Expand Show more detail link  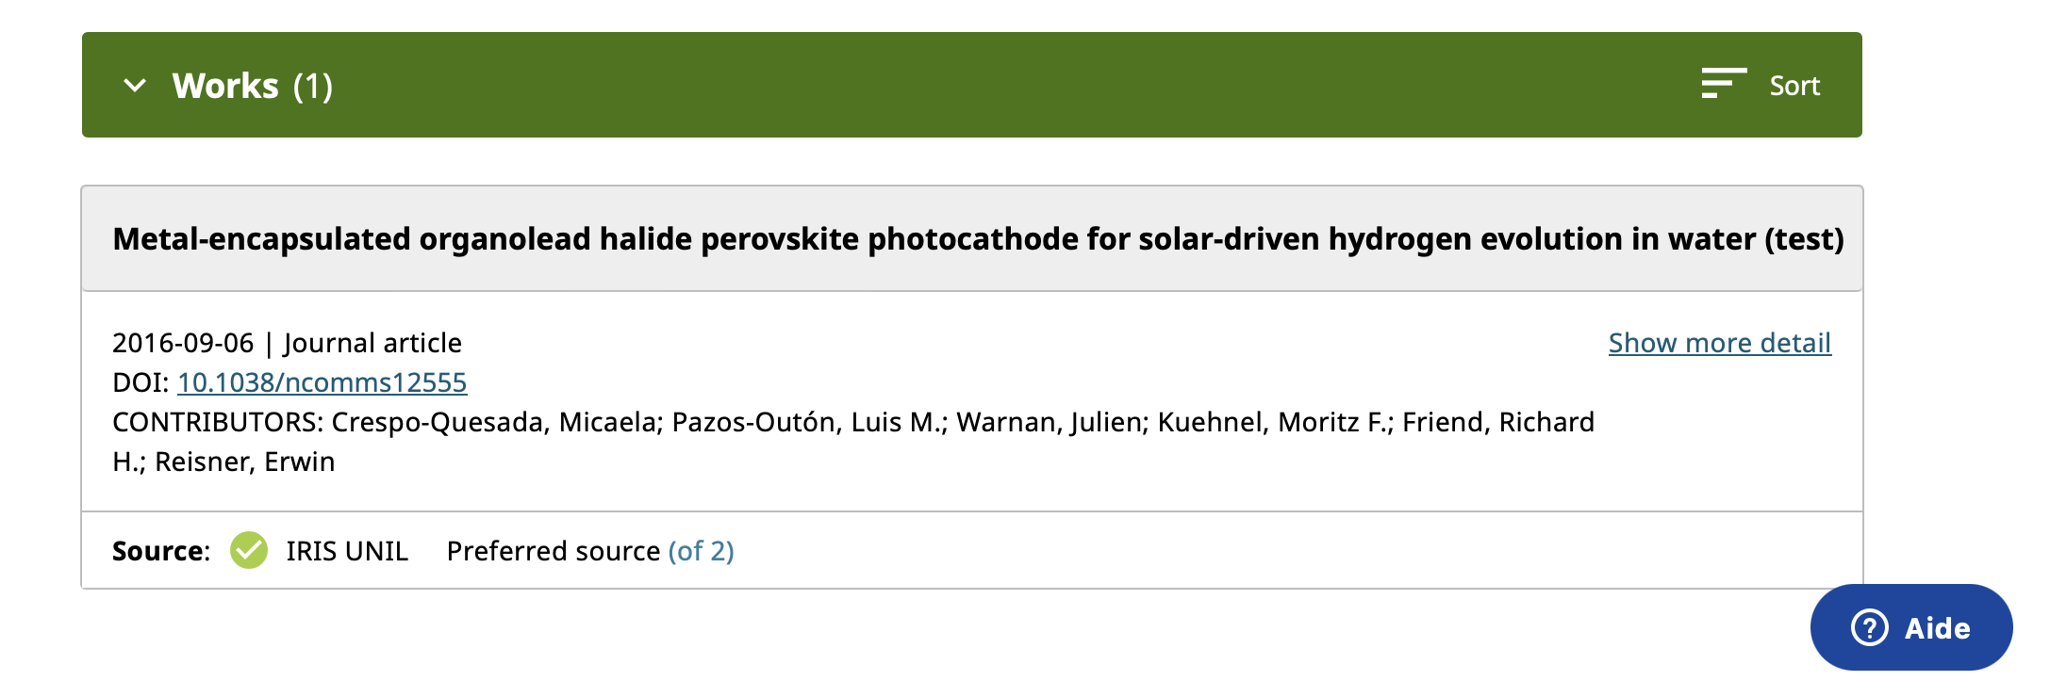(x=1719, y=343)
